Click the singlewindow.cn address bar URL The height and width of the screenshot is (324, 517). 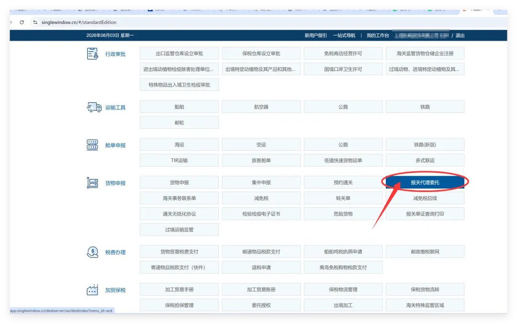(79, 22)
